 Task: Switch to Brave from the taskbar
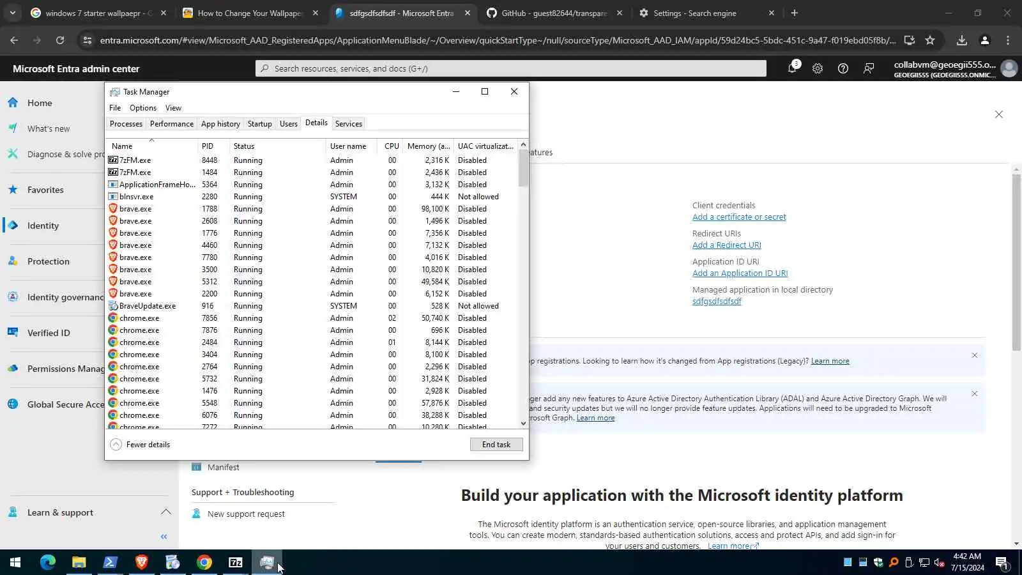coord(142,562)
